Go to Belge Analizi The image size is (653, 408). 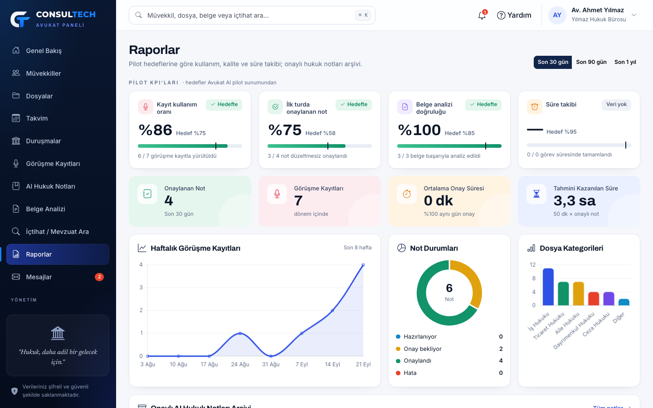58,209
